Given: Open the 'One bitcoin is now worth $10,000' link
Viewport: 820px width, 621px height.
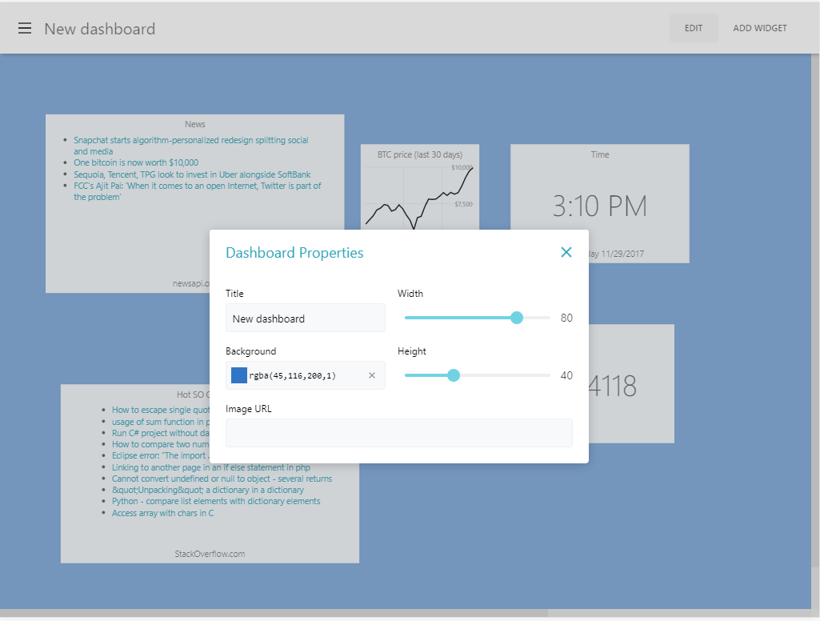Looking at the screenshot, I should [x=136, y=162].
